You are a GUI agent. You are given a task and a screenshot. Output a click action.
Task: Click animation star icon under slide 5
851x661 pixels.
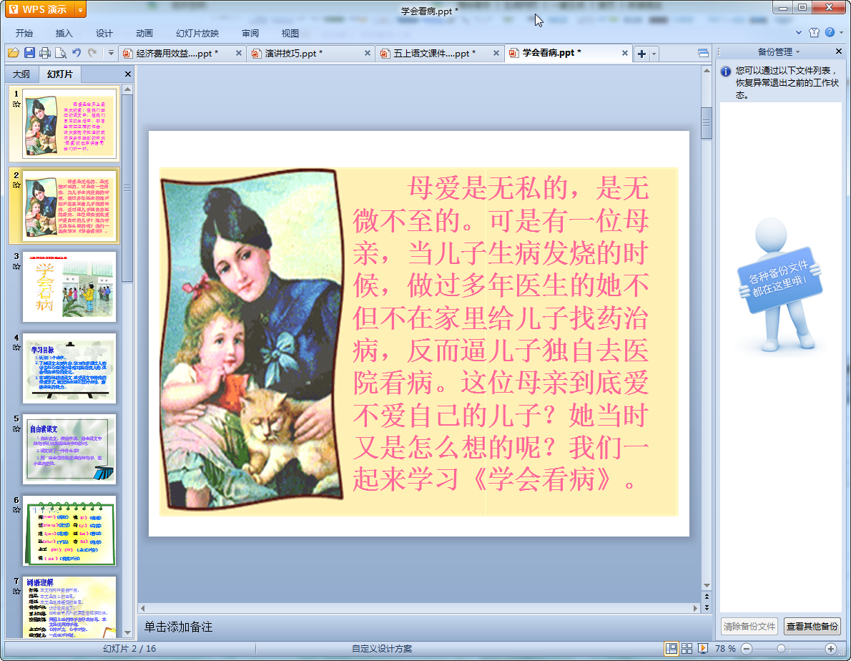[17, 429]
